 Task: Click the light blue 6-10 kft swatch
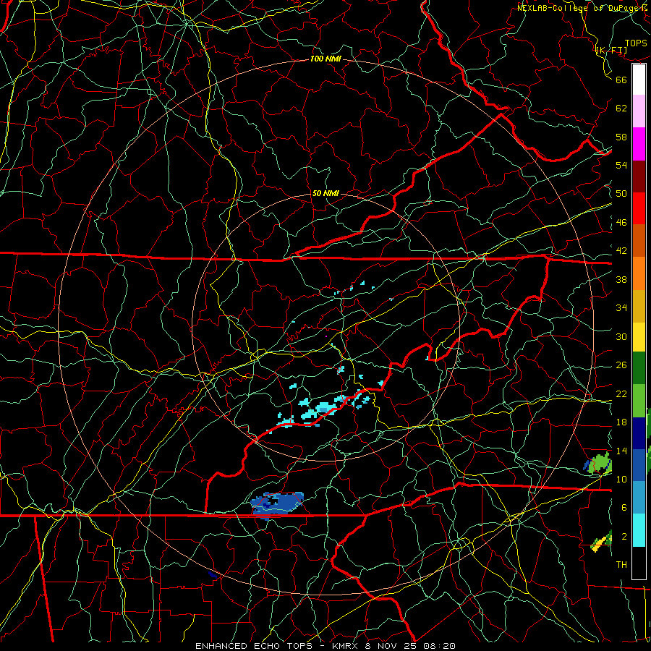[639, 498]
